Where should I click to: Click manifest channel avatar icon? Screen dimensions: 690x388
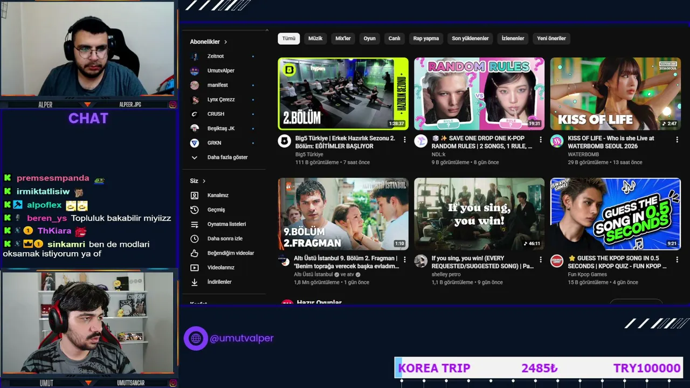pos(195,85)
